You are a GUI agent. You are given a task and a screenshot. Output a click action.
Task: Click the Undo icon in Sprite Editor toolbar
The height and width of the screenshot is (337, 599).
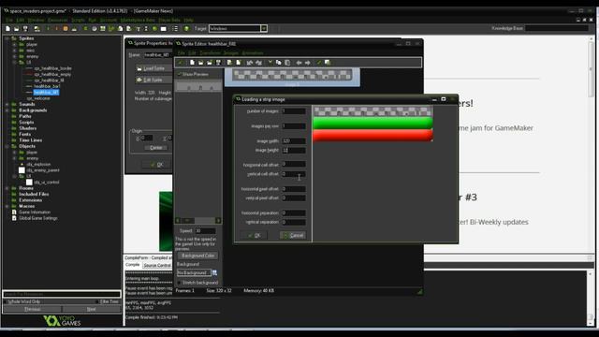tap(250, 63)
